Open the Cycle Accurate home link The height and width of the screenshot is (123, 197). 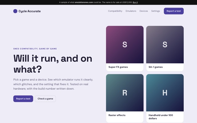[27, 11]
